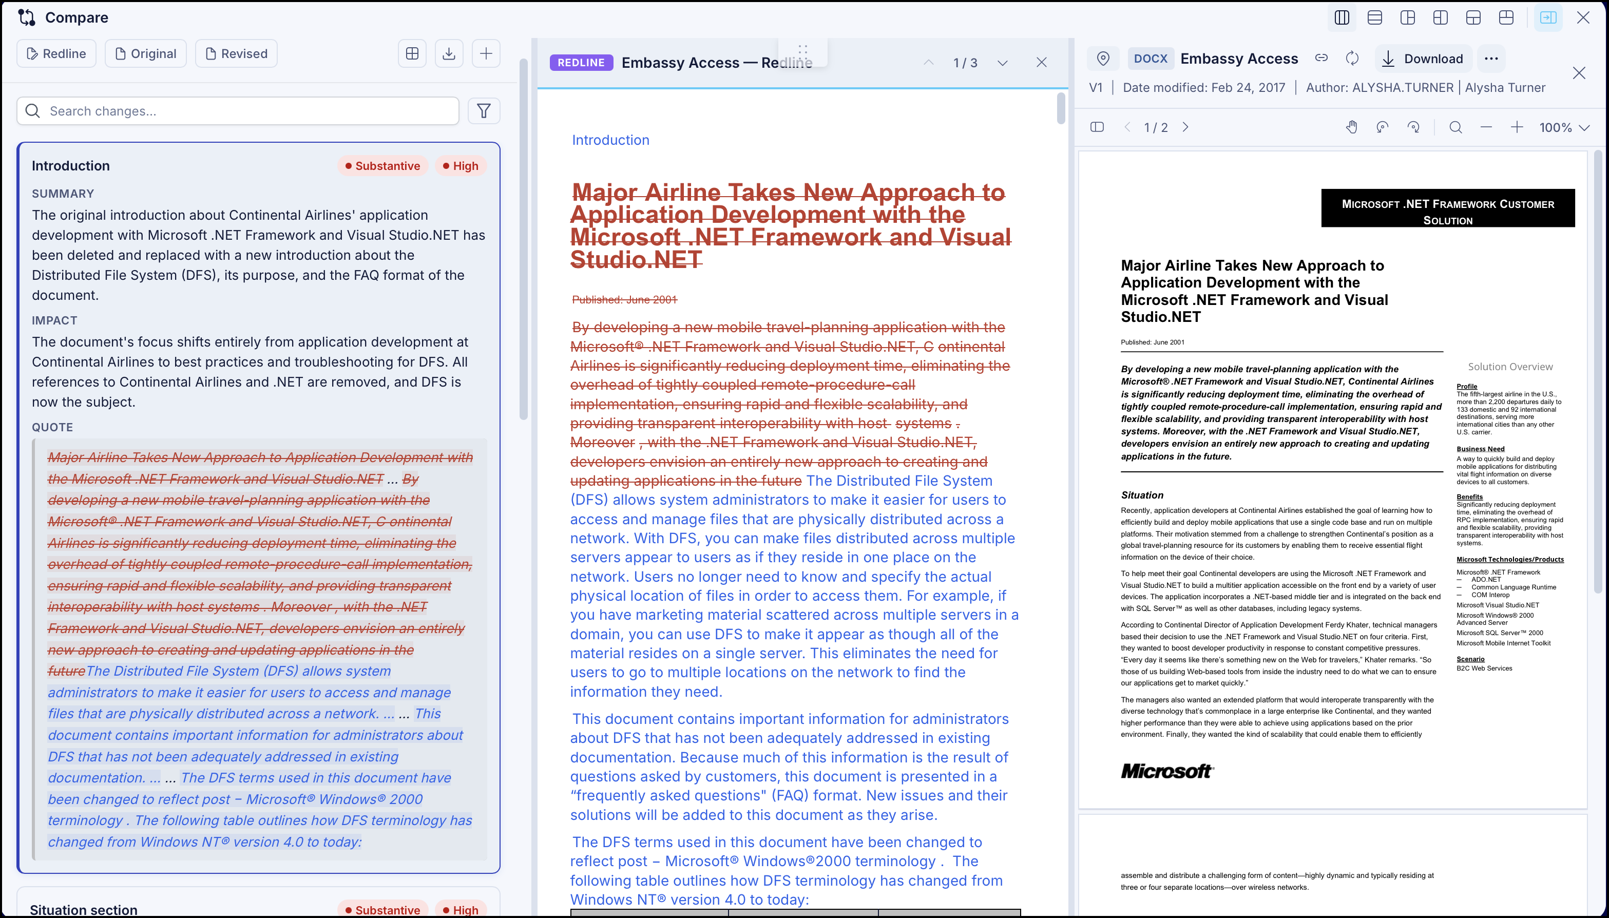Click the Introduction heading in redline
Screen dimensions: 1609x918
click(610, 140)
